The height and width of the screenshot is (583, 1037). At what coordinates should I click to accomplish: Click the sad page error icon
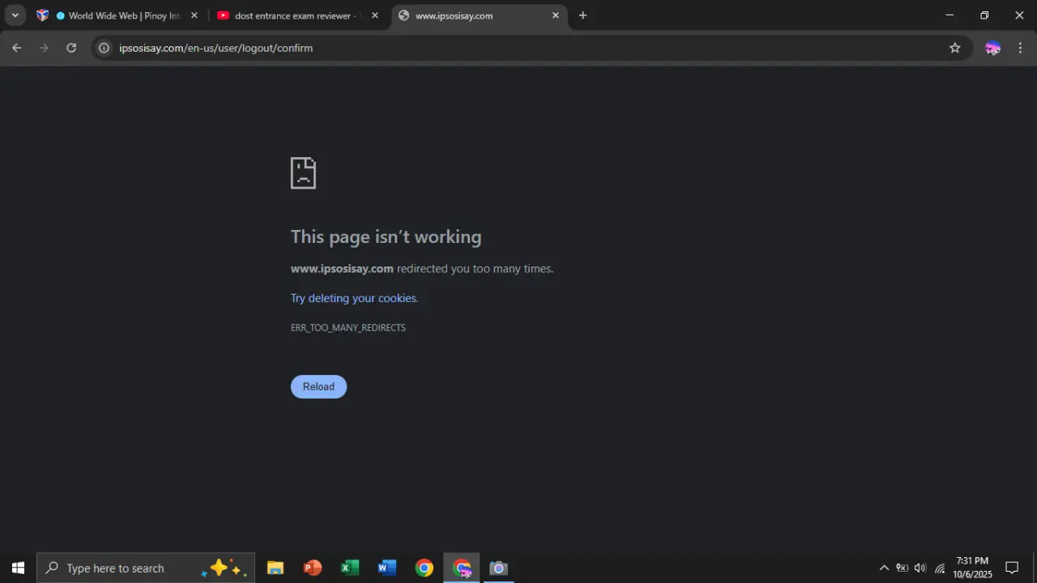click(x=303, y=172)
